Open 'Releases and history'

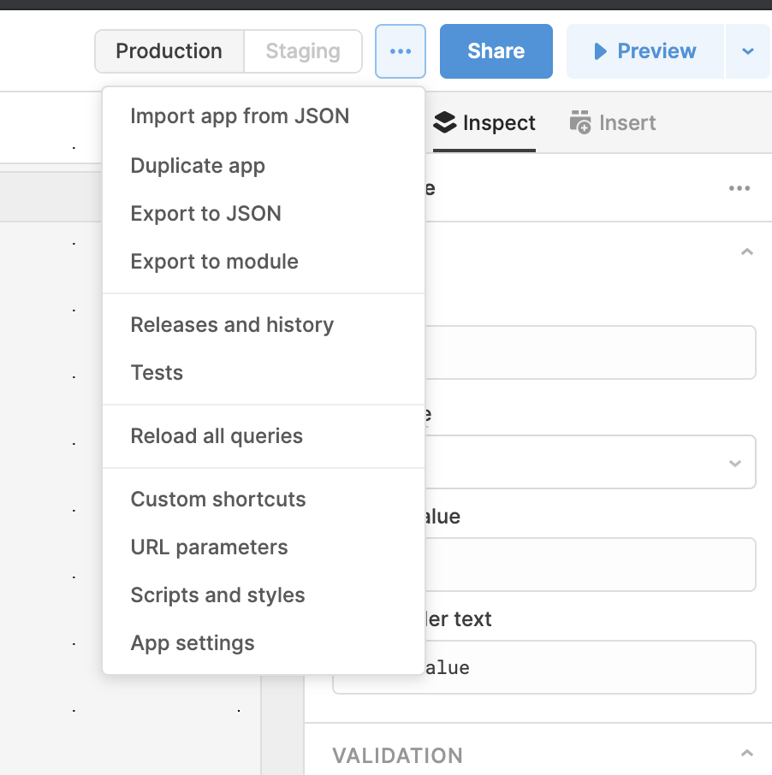(x=232, y=324)
